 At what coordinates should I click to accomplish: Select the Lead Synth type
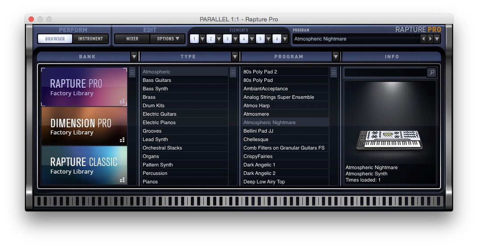point(185,140)
